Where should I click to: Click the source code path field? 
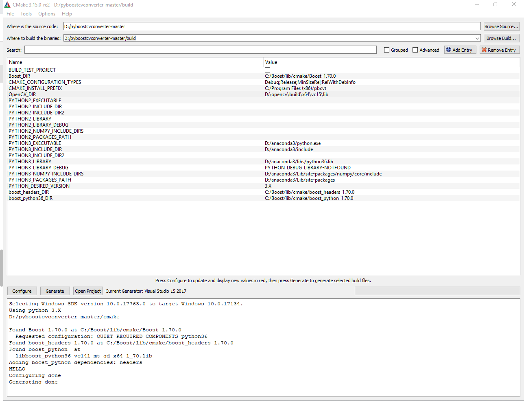[x=272, y=26]
